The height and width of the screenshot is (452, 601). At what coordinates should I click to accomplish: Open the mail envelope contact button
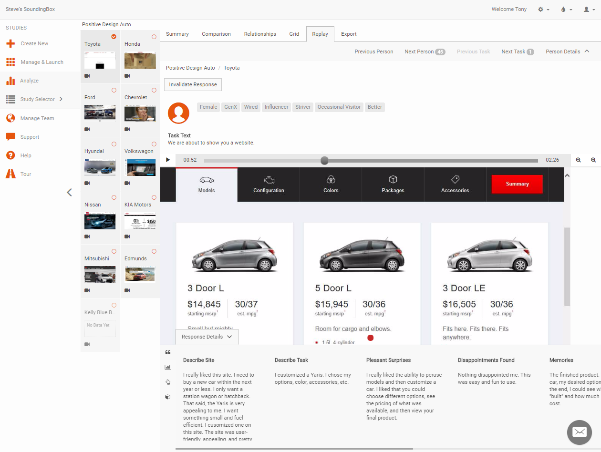pyautogui.click(x=580, y=432)
